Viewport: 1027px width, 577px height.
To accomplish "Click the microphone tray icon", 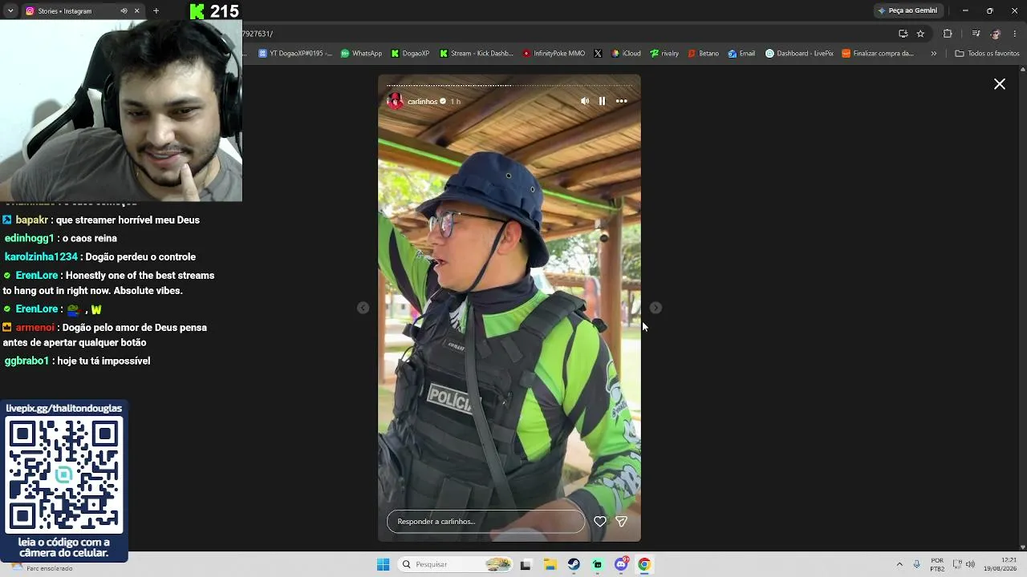I will point(917,564).
